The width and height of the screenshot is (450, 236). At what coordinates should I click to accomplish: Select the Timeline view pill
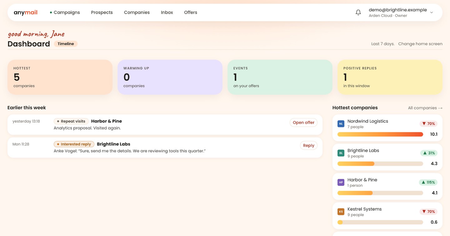(x=66, y=44)
